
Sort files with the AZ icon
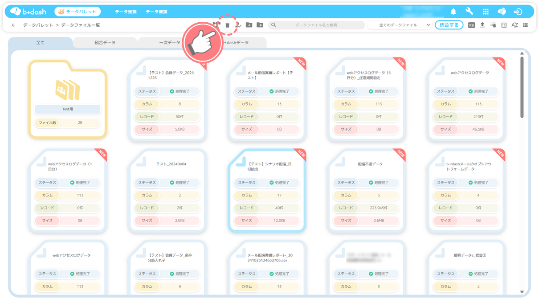[x=514, y=25]
